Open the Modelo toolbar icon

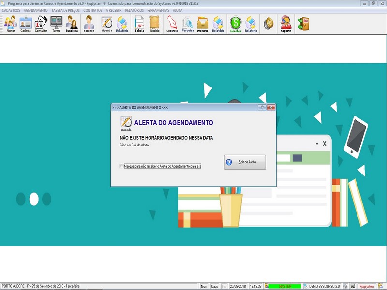point(155,23)
